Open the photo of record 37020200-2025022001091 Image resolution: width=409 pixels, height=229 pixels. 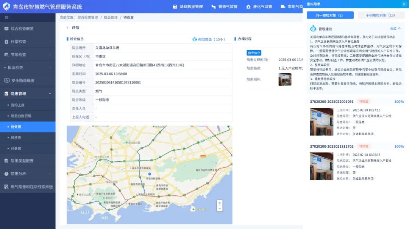click(x=322, y=122)
